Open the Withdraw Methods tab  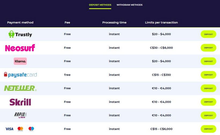click(x=129, y=5)
